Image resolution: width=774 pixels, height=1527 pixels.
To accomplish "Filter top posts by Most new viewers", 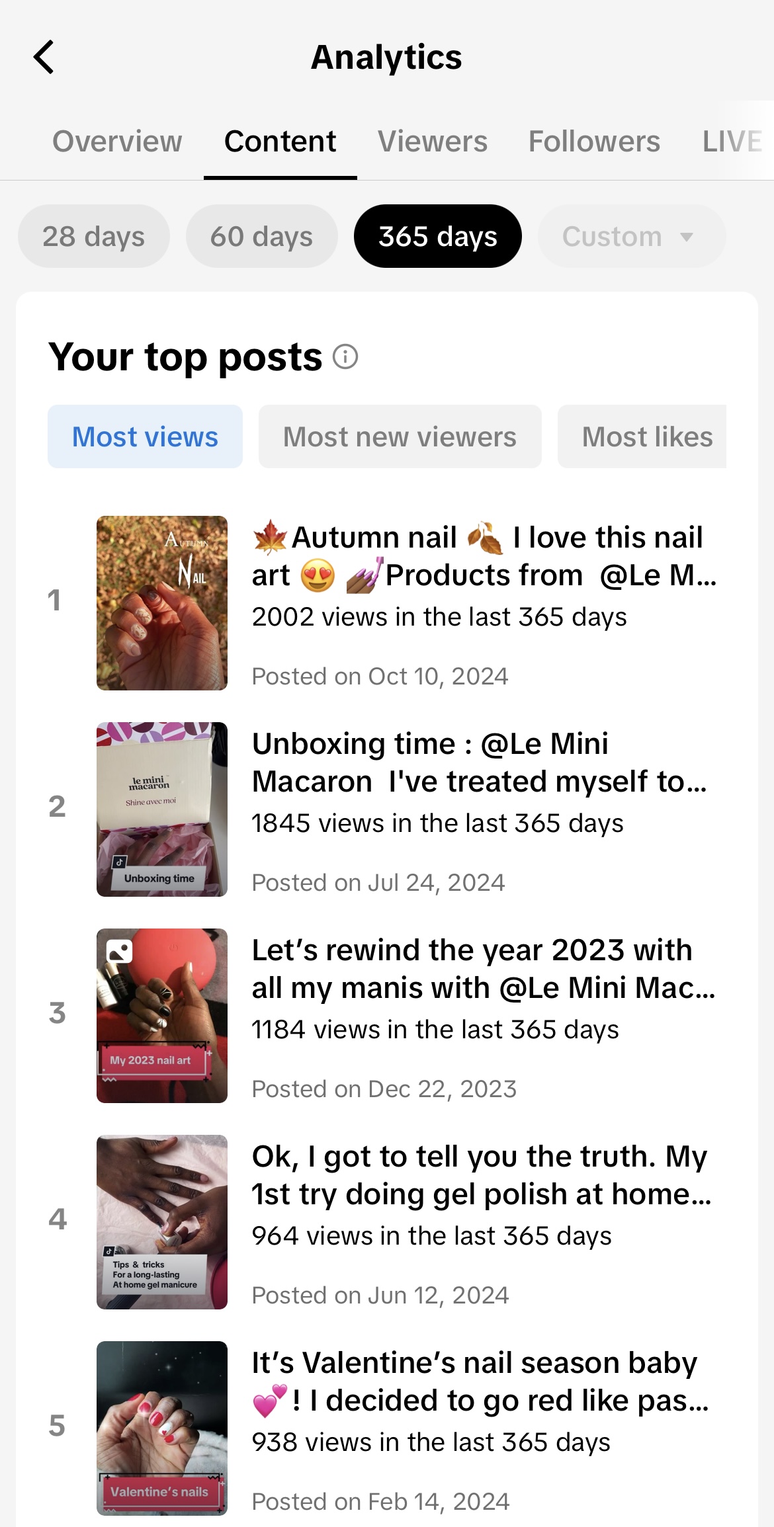I will 400,436.
